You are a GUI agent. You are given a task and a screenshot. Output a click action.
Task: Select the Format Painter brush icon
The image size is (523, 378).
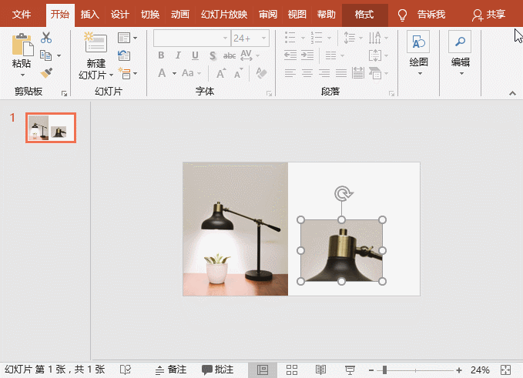coord(46,72)
